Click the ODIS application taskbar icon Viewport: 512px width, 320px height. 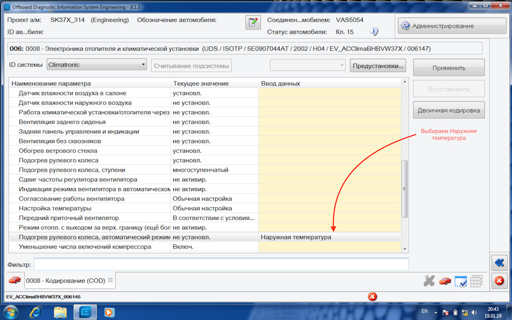click(85, 312)
